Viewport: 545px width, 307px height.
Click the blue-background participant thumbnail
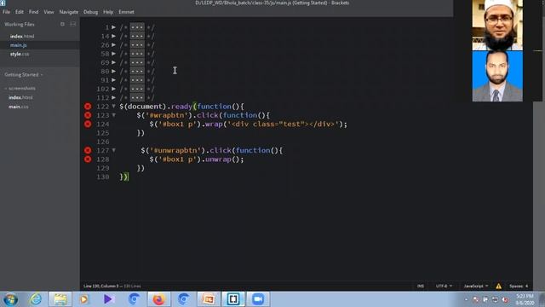[497, 76]
